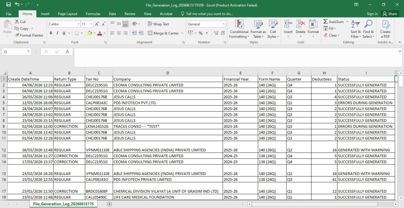Viewport: 404px width, 208px height.
Task: Toggle top vertical alignment
Action: tap(112, 24)
